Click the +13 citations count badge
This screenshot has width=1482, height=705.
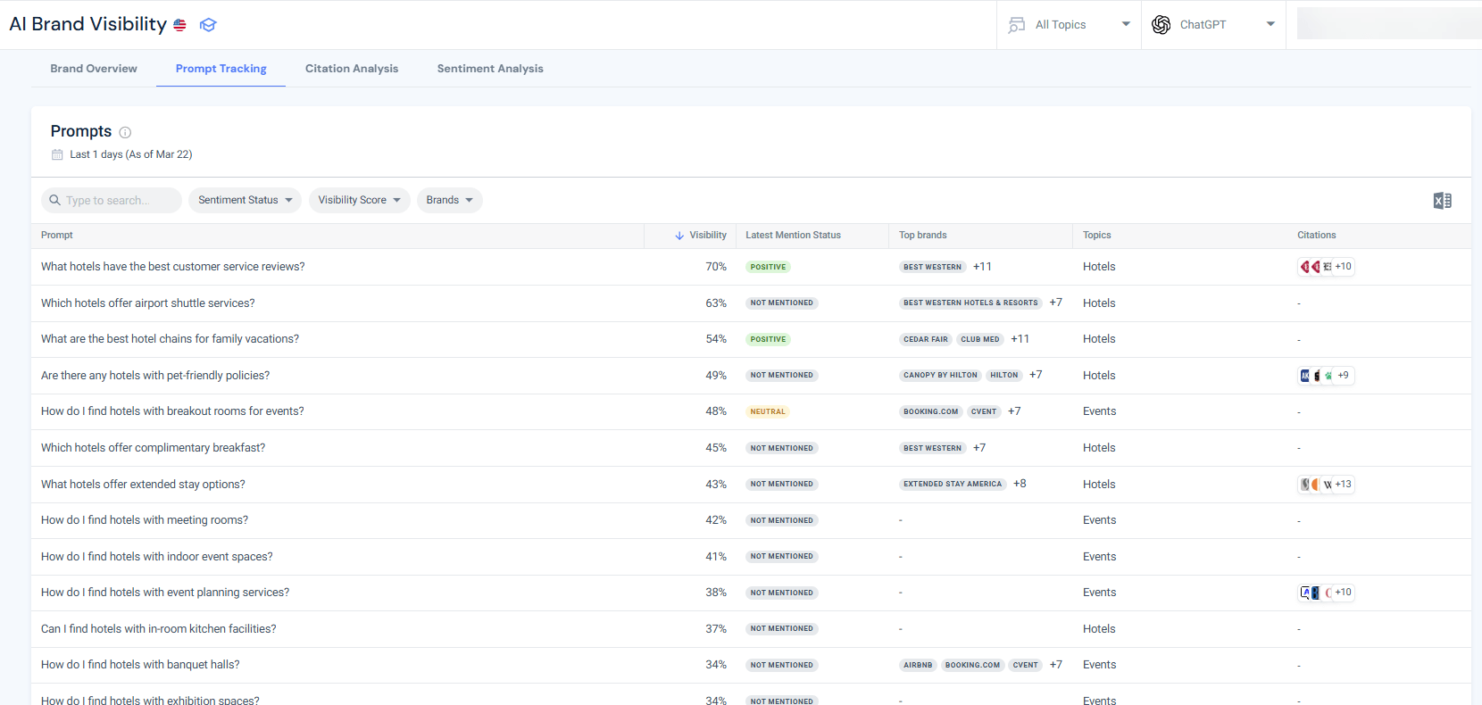[x=1344, y=485]
